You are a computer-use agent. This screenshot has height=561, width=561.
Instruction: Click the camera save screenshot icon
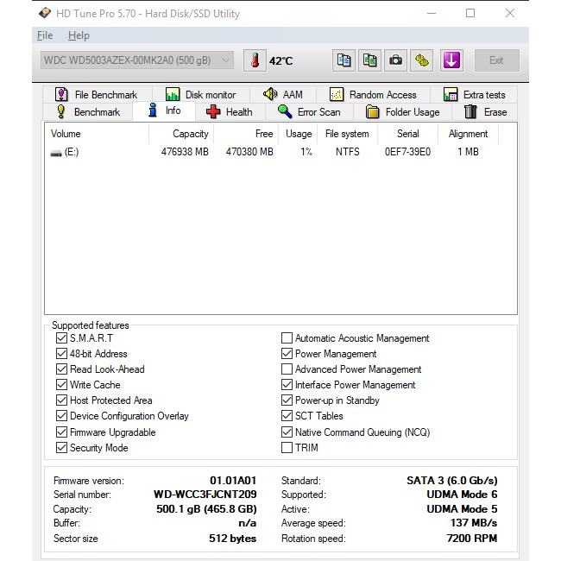click(395, 60)
